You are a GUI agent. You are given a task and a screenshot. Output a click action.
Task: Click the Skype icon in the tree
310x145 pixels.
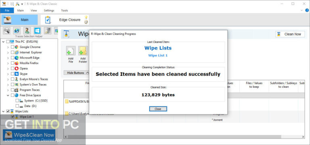tap(17, 74)
